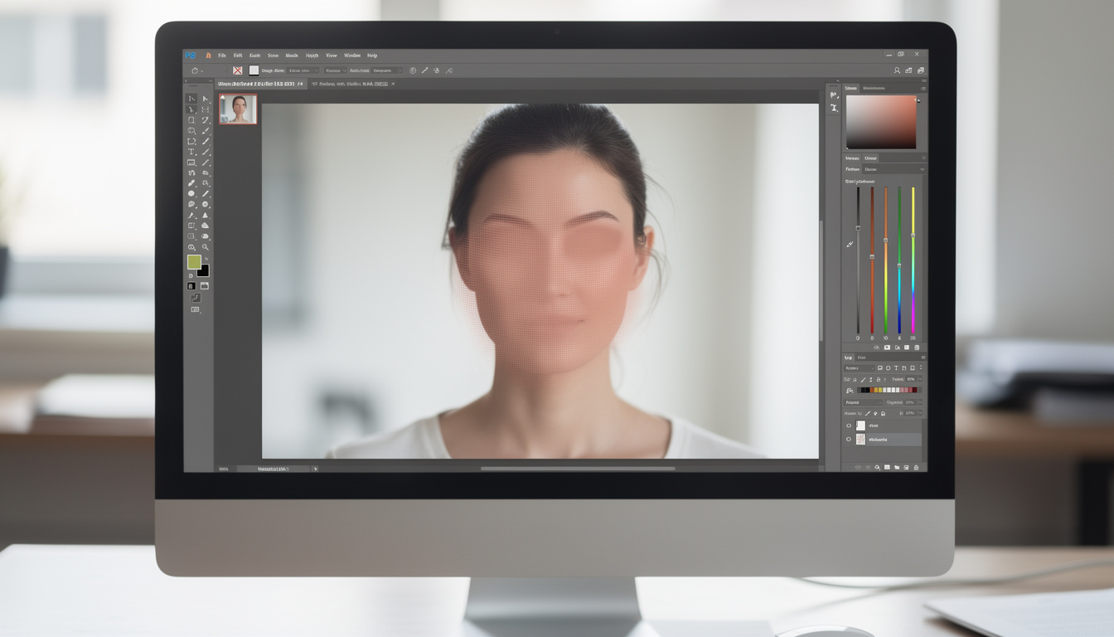The width and height of the screenshot is (1114, 637).
Task: Click the create new layer icon
Action: click(906, 468)
